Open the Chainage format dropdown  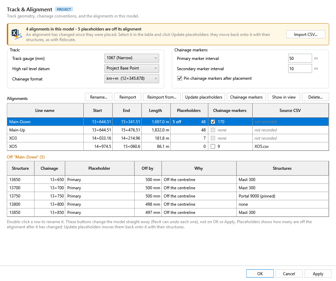[131, 79]
